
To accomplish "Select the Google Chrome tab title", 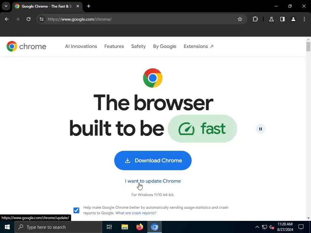I will coord(47,6).
